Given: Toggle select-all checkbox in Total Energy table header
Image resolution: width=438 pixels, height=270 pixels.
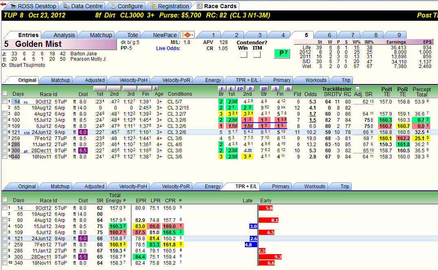Looking at the screenshot, I should [5, 200].
